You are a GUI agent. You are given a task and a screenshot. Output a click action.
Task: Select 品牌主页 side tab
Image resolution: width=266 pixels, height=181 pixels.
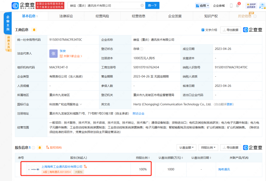(9, 43)
